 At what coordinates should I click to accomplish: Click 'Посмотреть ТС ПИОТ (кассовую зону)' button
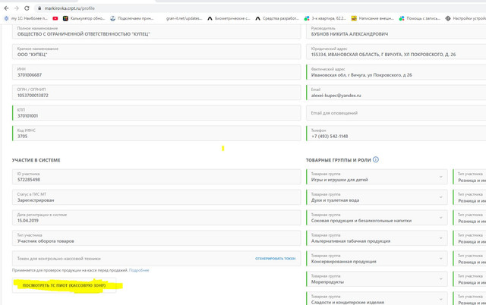[x=64, y=285]
